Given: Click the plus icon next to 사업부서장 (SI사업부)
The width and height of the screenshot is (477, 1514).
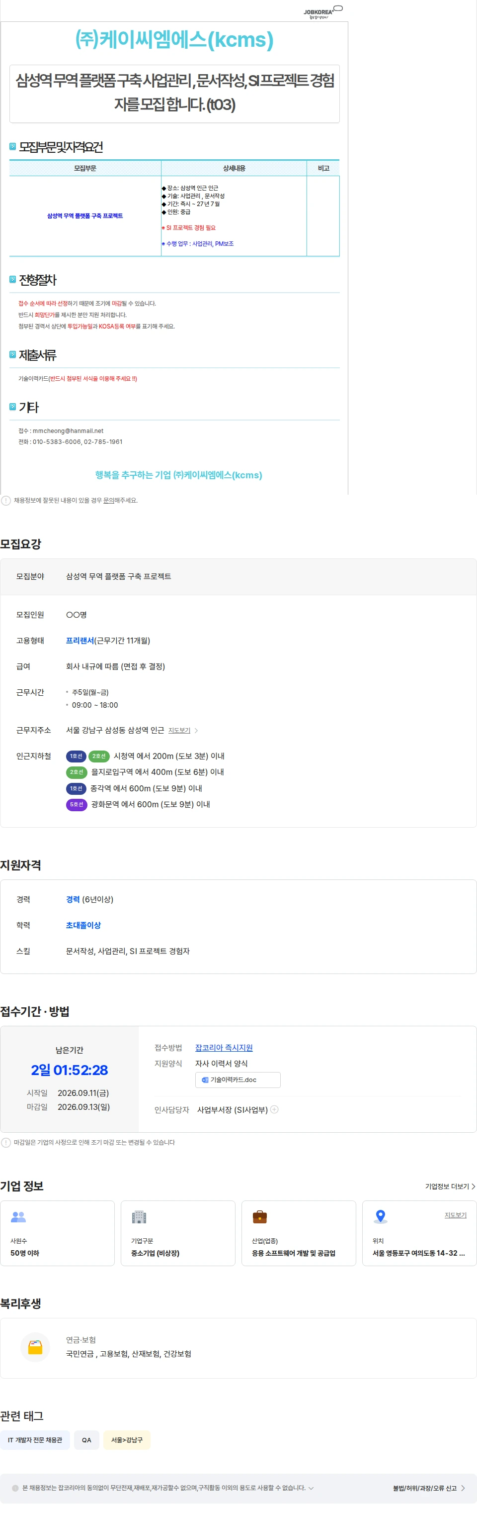Looking at the screenshot, I should click(274, 1110).
